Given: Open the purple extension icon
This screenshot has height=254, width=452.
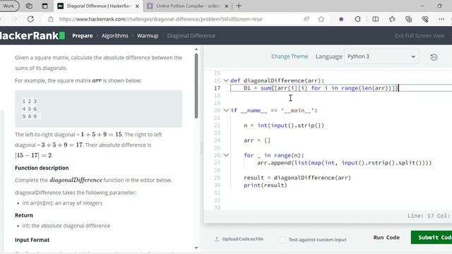Looking at the screenshot, I should (x=341, y=19).
